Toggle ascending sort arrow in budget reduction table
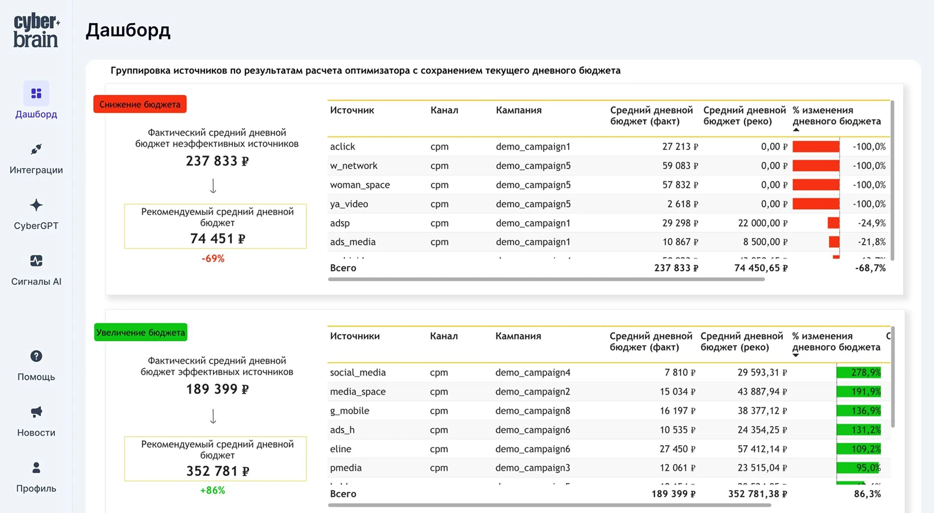 (x=796, y=130)
